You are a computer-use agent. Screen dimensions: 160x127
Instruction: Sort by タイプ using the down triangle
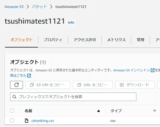point(155,111)
